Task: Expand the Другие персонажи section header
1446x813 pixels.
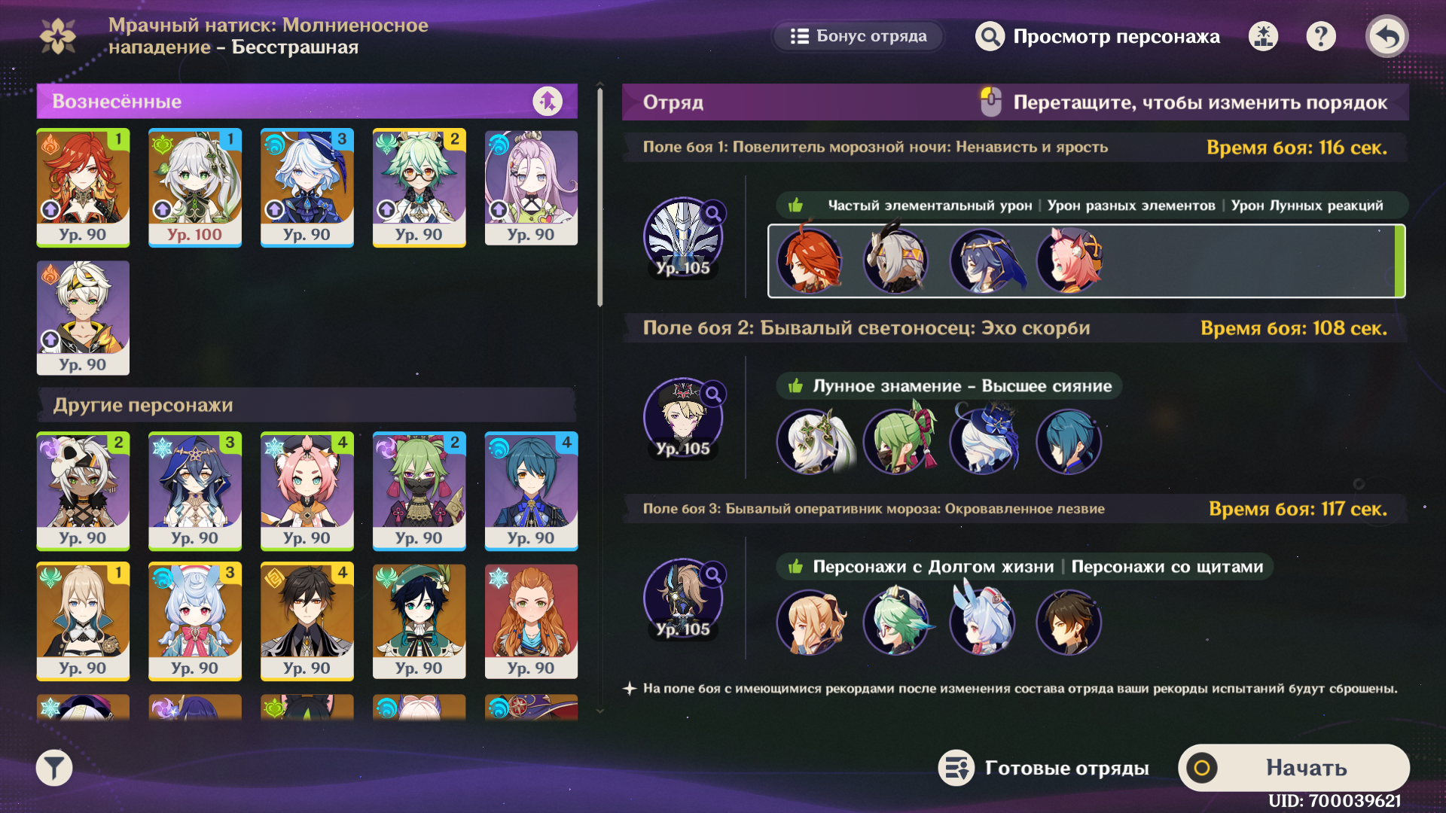Action: [307, 405]
